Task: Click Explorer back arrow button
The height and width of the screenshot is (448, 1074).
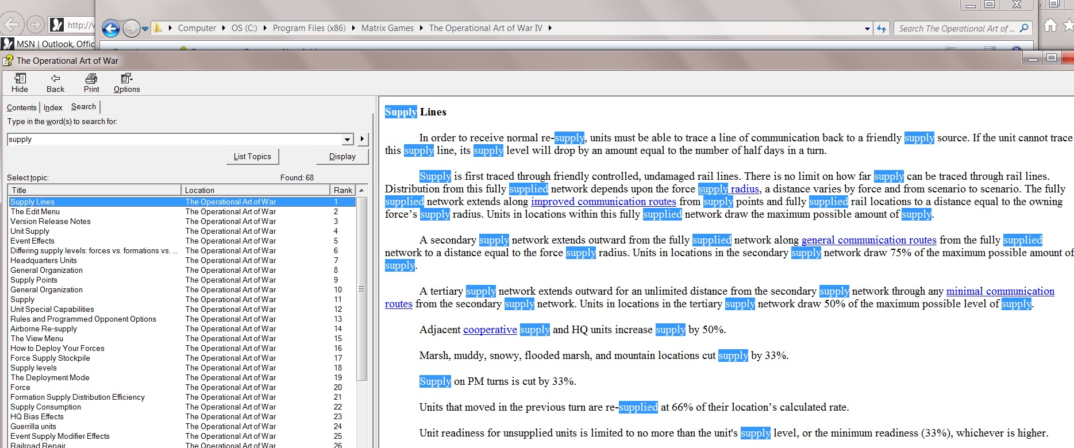Action: tap(111, 28)
